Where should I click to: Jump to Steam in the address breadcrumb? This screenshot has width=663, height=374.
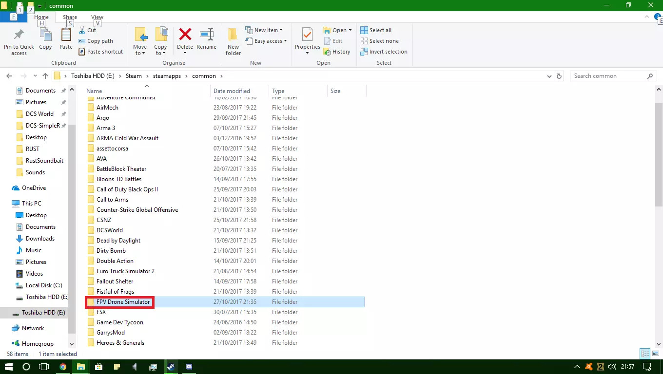point(134,76)
